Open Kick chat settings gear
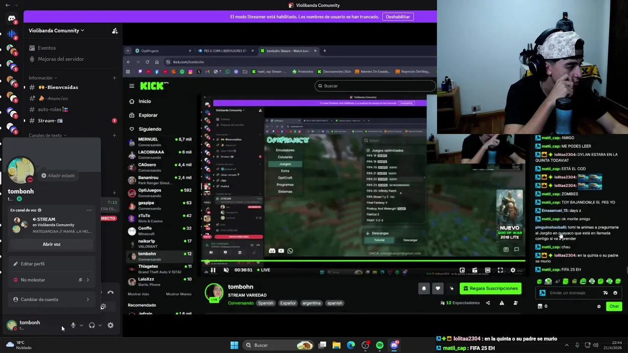The image size is (628, 353). pyautogui.click(x=599, y=306)
